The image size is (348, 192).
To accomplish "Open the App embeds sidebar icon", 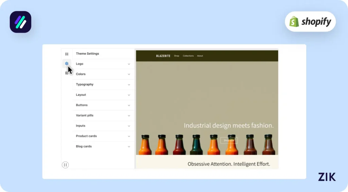I will (x=67, y=73).
